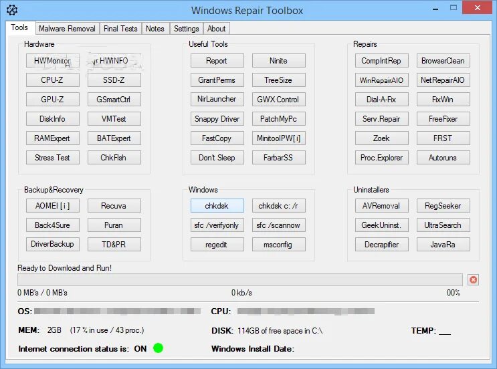Screen dimensions: 497x369
Task: Click the Report button
Action: [217, 60]
